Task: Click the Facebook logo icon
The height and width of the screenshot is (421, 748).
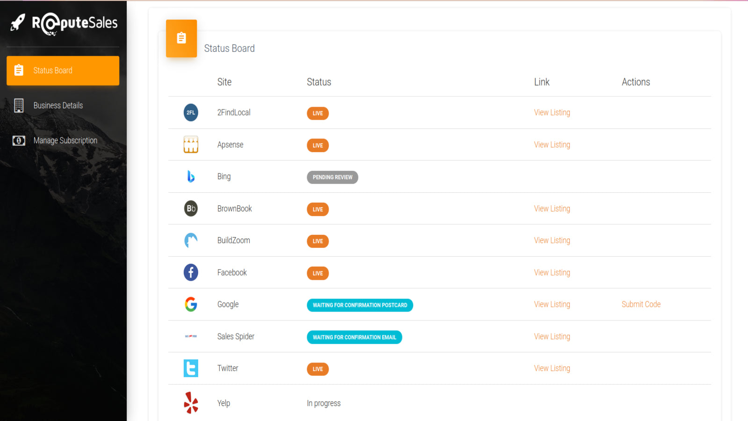Action: [x=191, y=272]
